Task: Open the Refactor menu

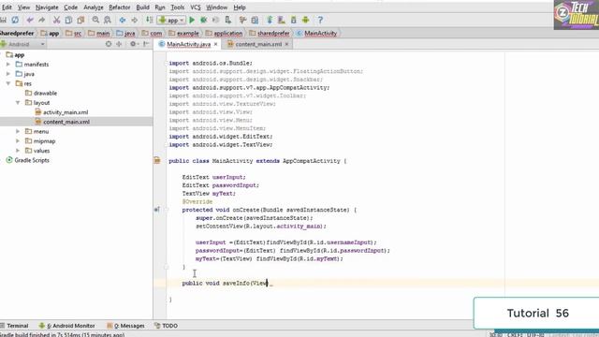Action: (x=119, y=7)
